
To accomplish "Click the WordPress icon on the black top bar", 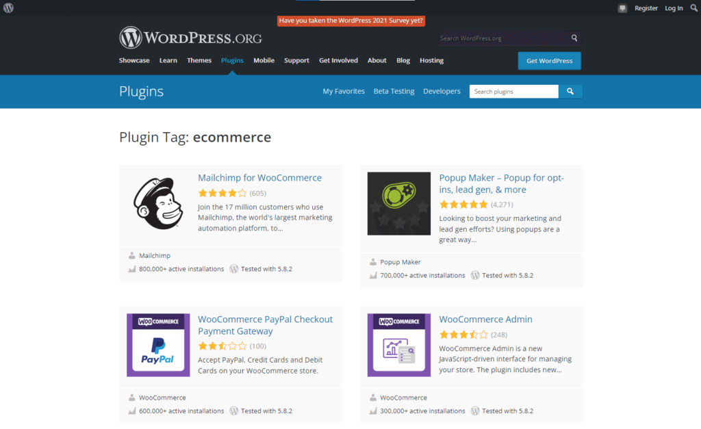I will tap(8, 8).
